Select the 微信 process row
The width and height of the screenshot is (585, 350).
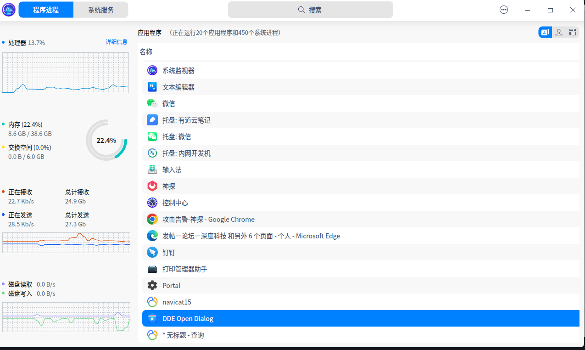pyautogui.click(x=361, y=103)
